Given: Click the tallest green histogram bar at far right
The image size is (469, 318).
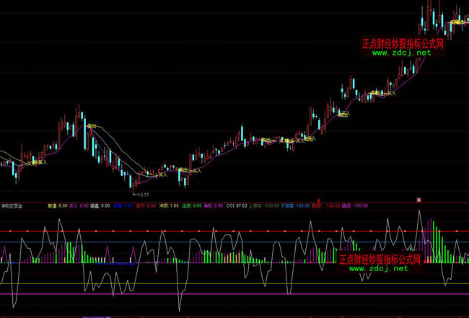Looking at the screenshot, I should click(434, 242).
